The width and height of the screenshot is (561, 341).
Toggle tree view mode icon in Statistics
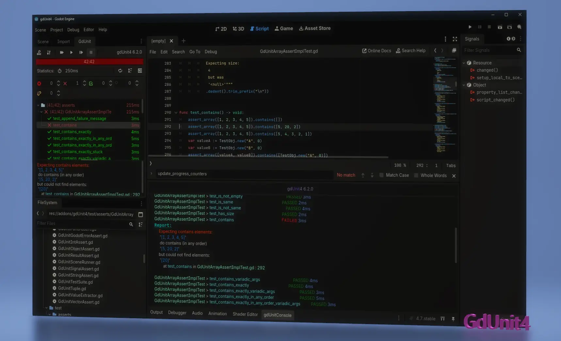click(140, 71)
